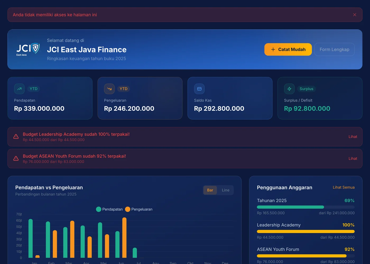Click the Pengeluaran trending-down icon
The image size is (370, 264).
tap(109, 89)
